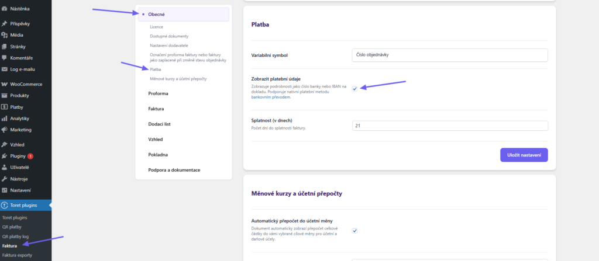
Task: Click the Pluginy plug icon
Action: (5, 156)
